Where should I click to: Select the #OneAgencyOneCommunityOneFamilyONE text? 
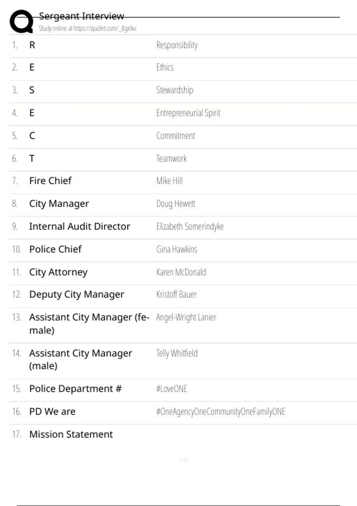[220, 412]
